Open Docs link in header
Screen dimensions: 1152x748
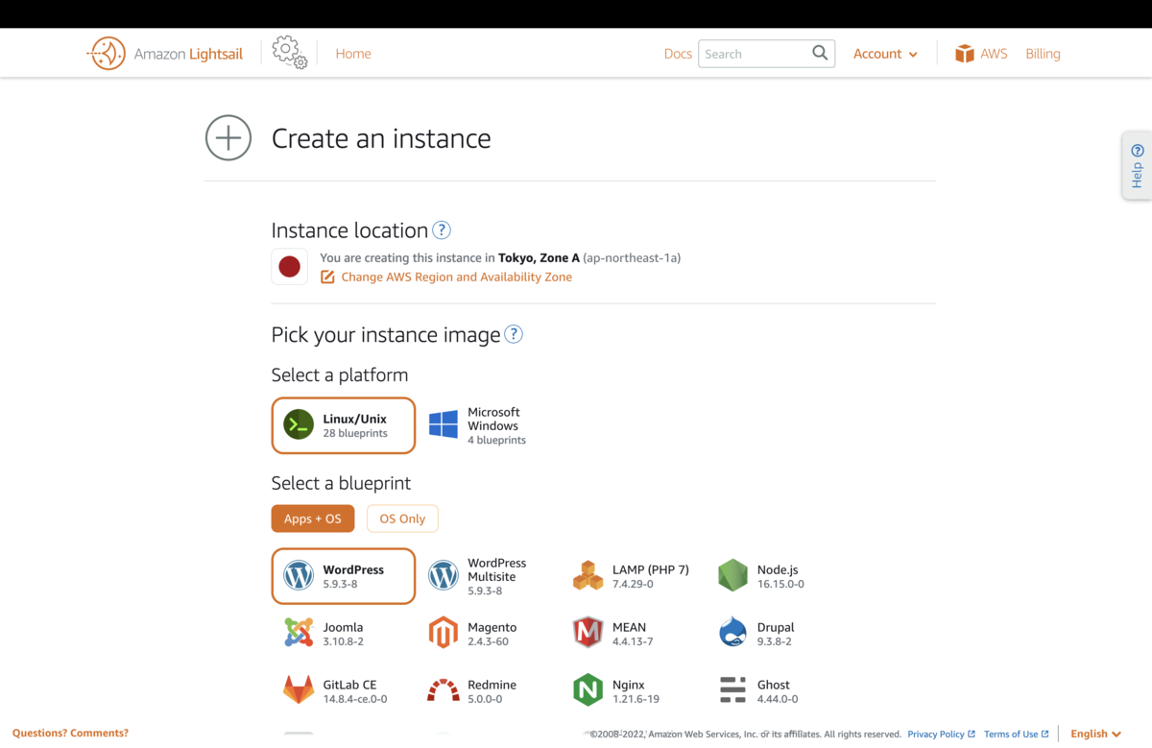tap(678, 54)
